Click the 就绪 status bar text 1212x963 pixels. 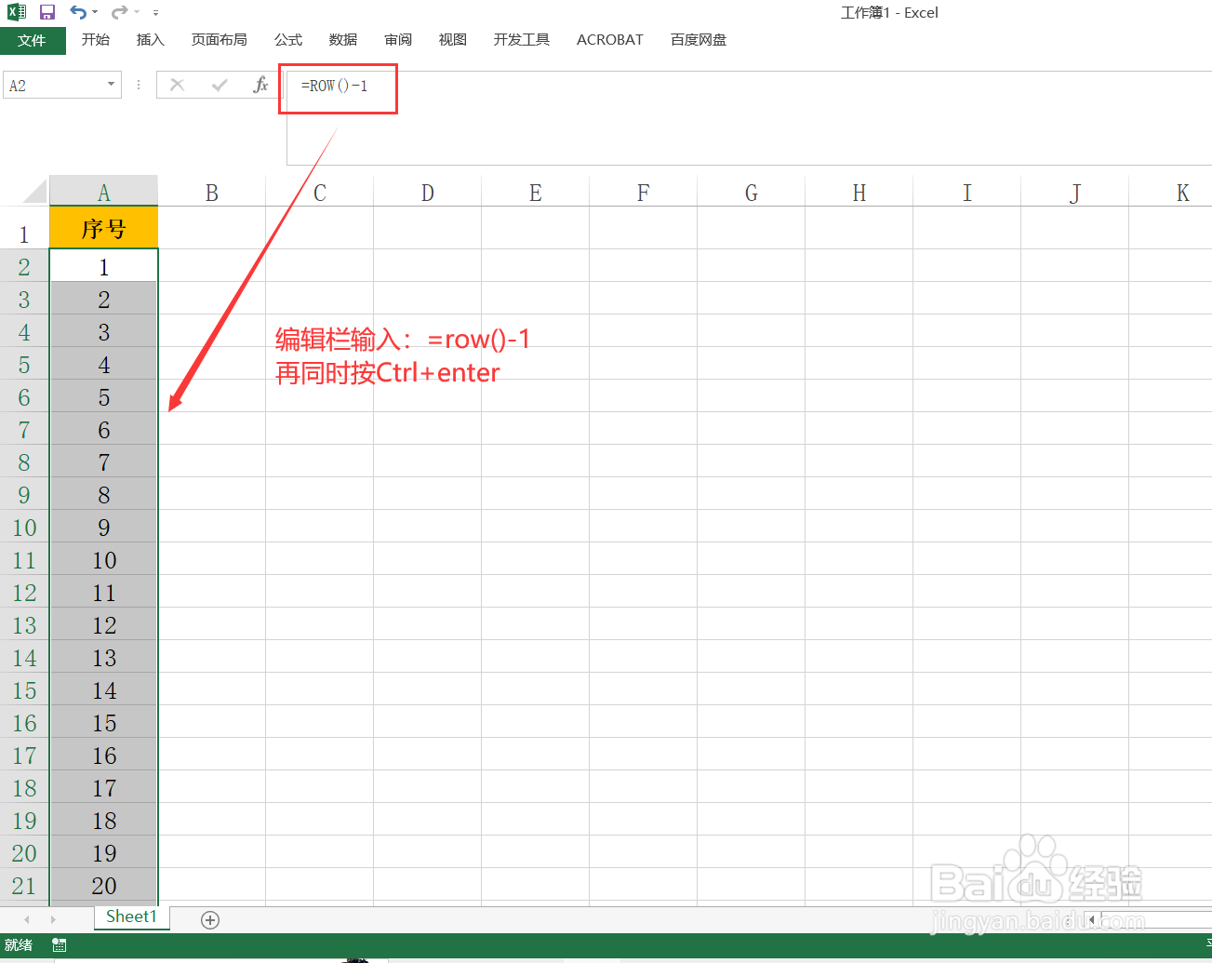click(19, 945)
